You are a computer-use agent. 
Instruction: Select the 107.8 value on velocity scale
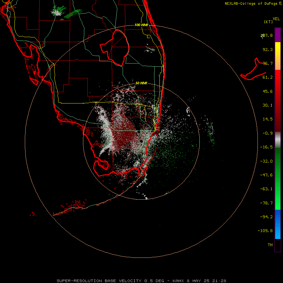pos(267,35)
